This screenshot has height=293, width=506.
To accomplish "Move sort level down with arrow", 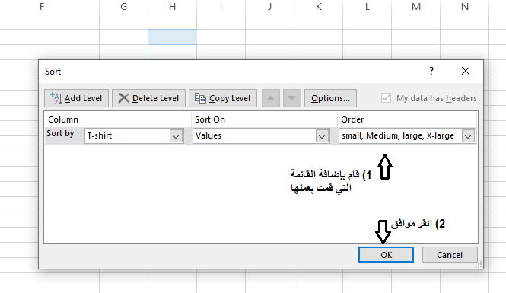I will tap(291, 98).
